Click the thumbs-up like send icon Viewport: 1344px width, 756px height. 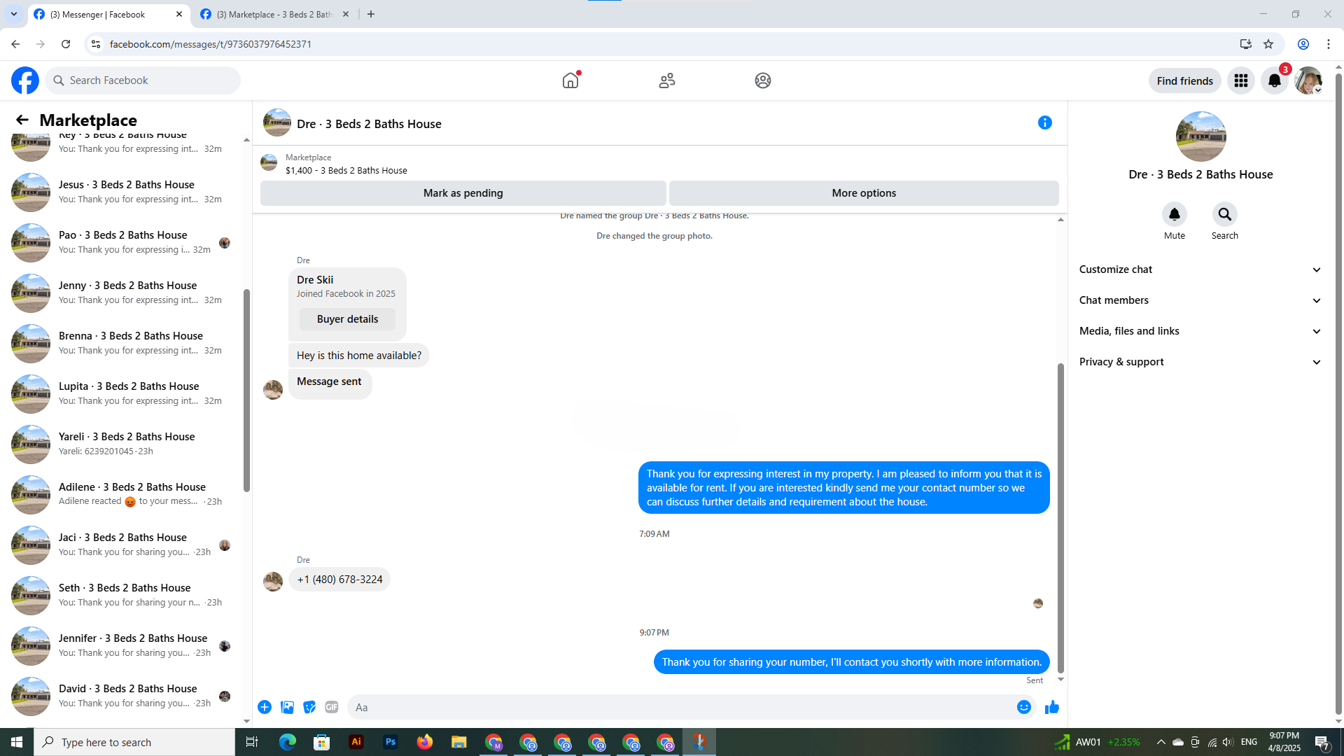coord(1051,707)
